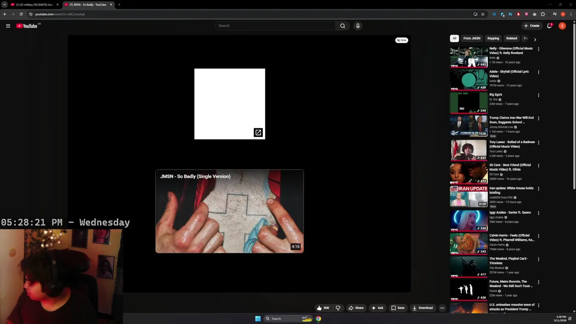The height and width of the screenshot is (324, 576).
Task: Go back in browser history
Action: pyautogui.click(x=4, y=14)
